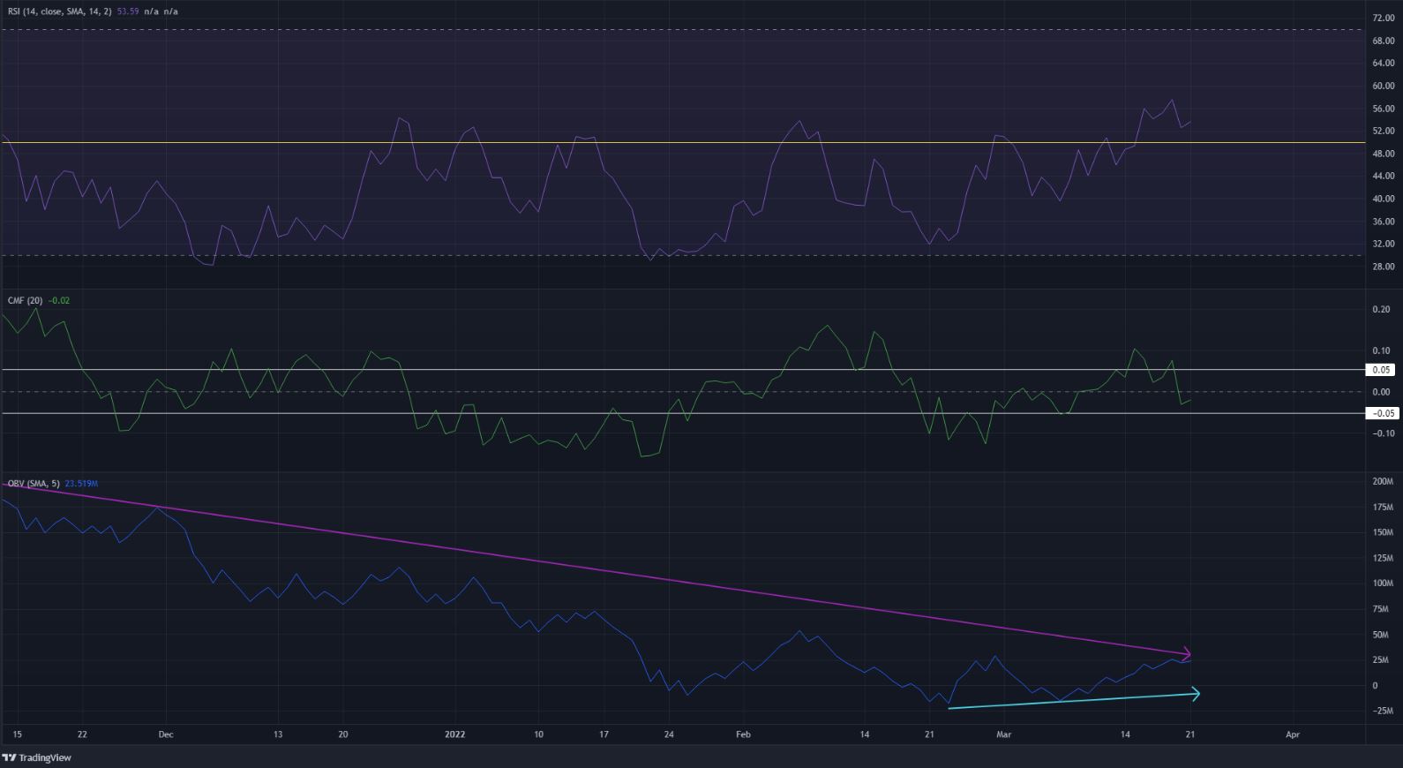
Task: Click the 2022 label on time axis
Action: coord(455,734)
